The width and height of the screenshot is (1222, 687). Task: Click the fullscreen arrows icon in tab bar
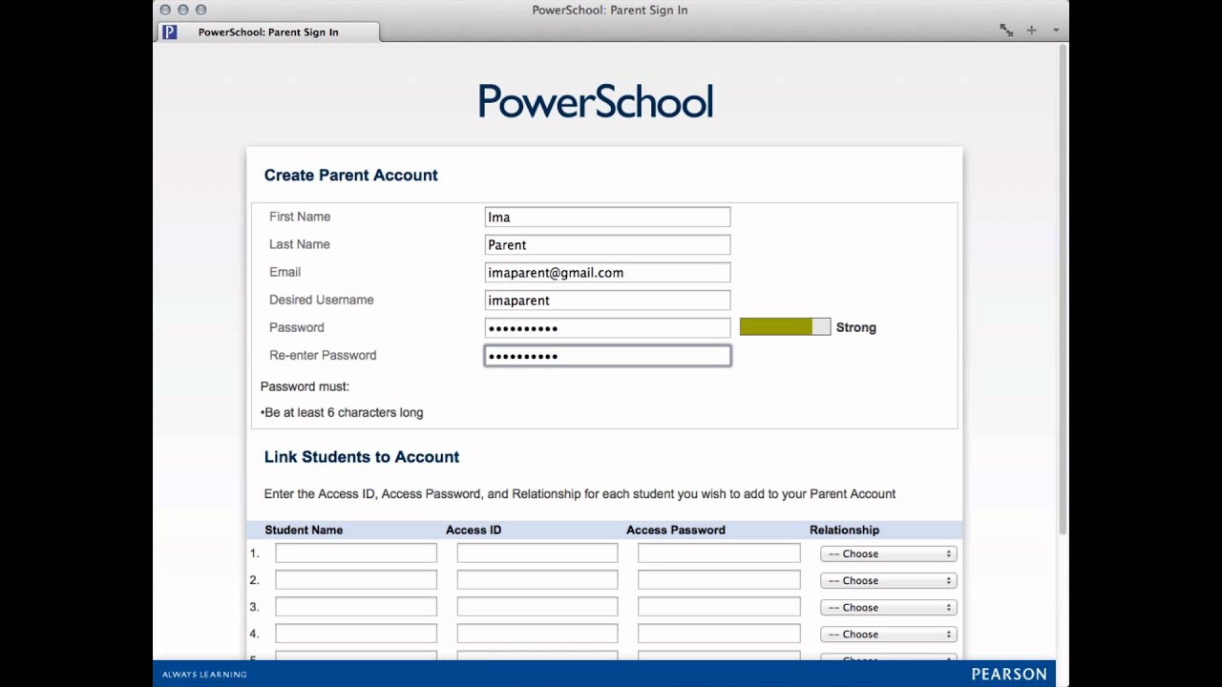[1006, 31]
